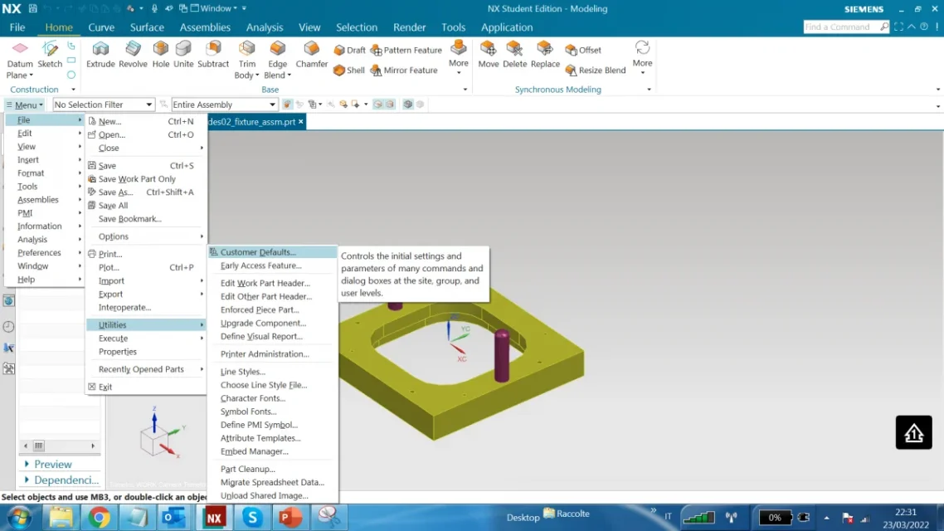Viewport: 944px width, 531px height.
Task: Open Skype from the taskbar
Action: (252, 518)
